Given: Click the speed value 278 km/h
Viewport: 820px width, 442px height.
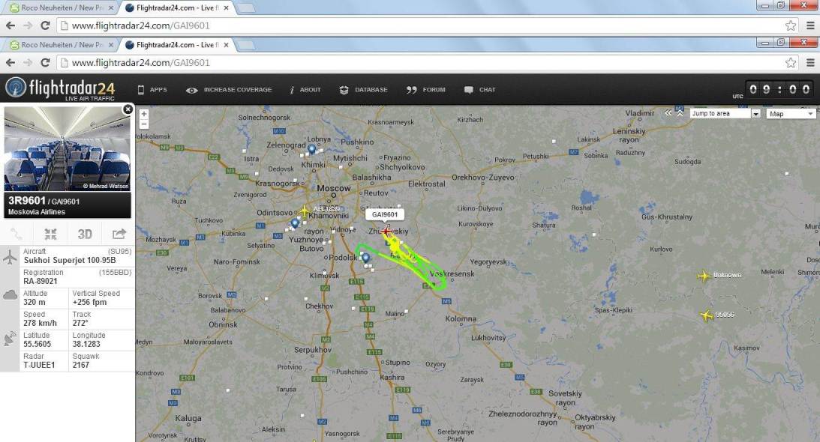Looking at the screenshot, I should click(x=41, y=323).
